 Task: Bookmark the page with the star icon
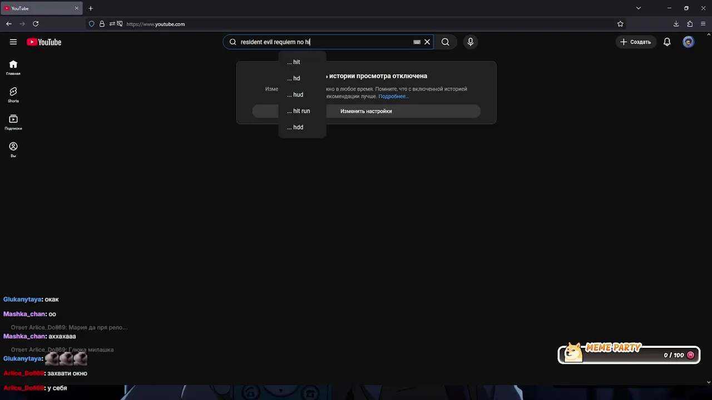coord(620,24)
